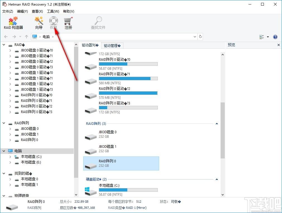This screenshot has height=213, width=282.
Task: Collapse 硬盘驱动 (2) section in list
Action: click(217, 179)
